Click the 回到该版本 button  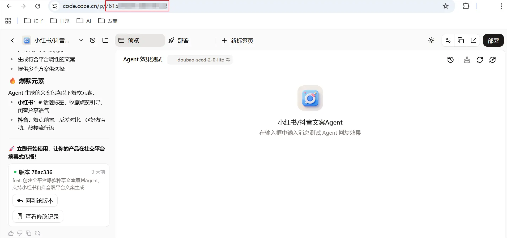click(x=35, y=201)
